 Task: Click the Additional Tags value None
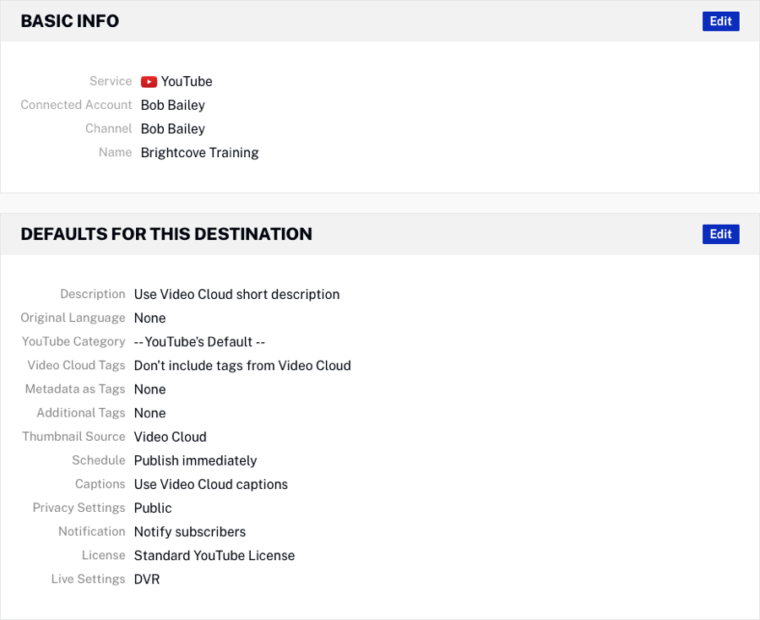[149, 413]
